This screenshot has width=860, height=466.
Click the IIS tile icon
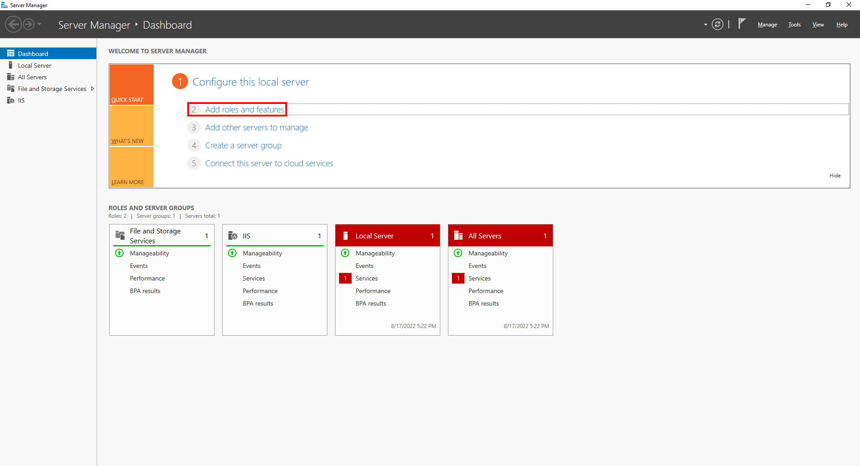click(x=233, y=235)
